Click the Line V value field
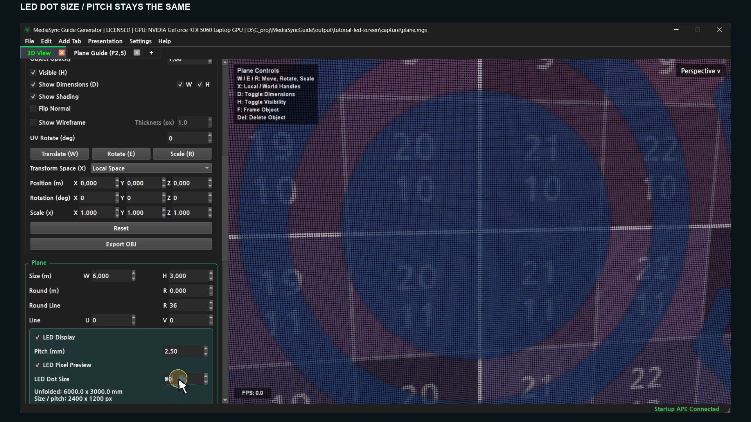751x422 pixels. (188, 320)
